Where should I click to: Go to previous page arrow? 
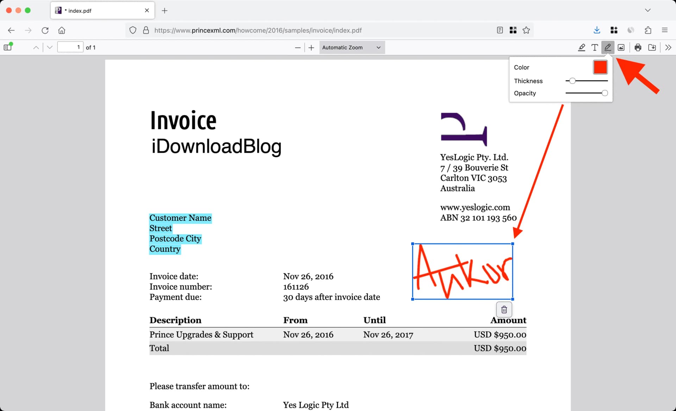(x=36, y=47)
